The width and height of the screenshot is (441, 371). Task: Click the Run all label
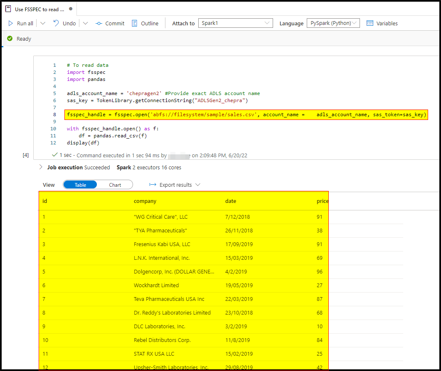(25, 23)
